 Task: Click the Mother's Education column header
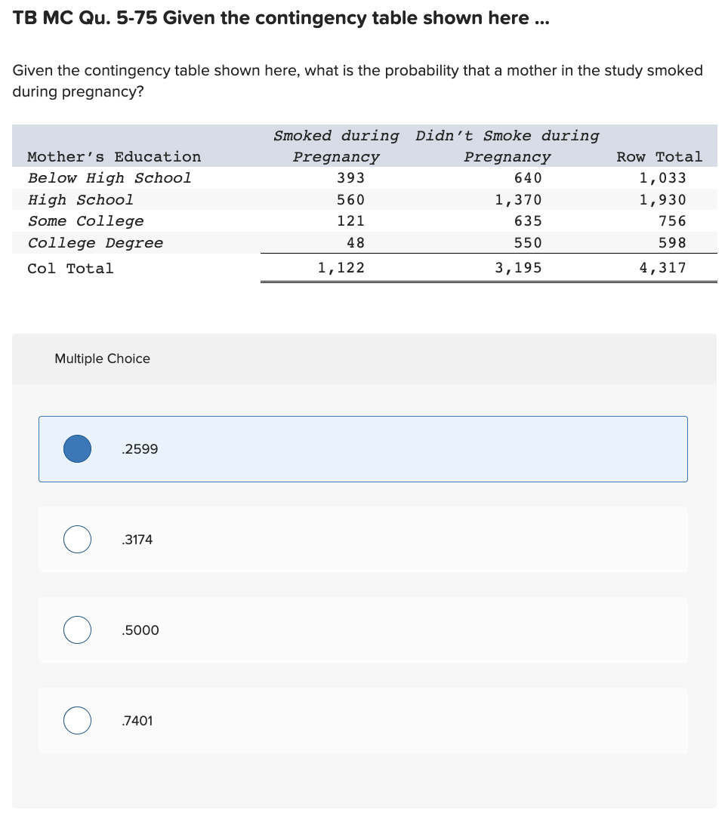pyautogui.click(x=114, y=156)
